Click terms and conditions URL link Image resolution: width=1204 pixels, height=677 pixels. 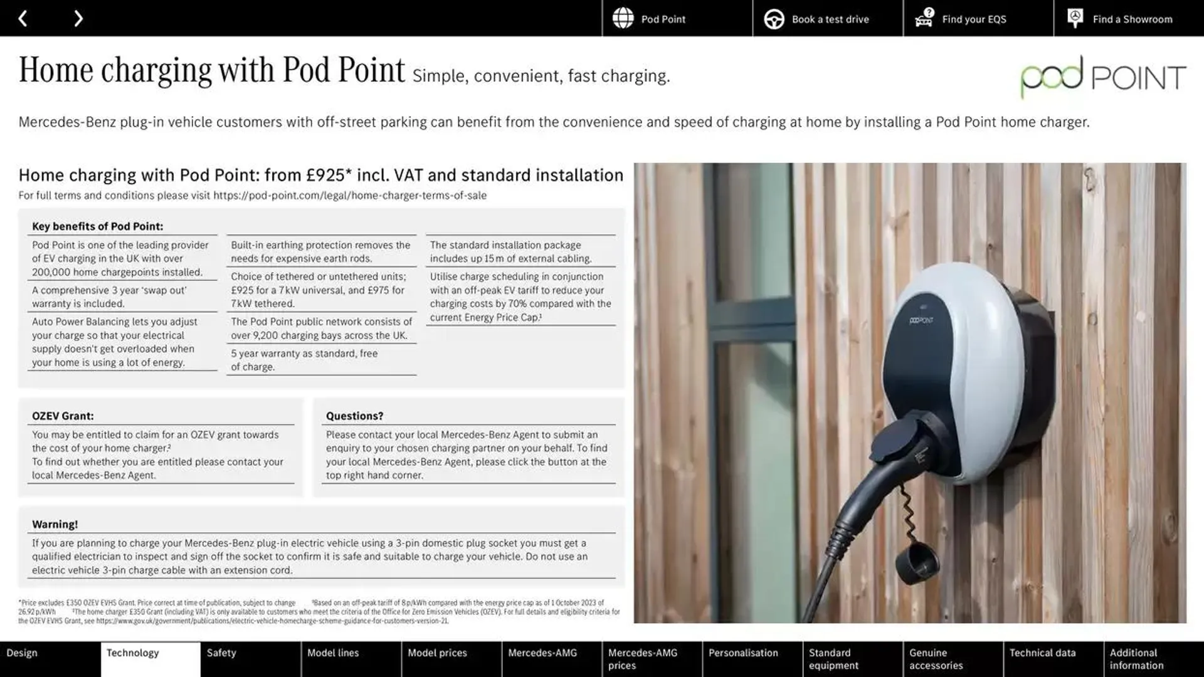350,196
